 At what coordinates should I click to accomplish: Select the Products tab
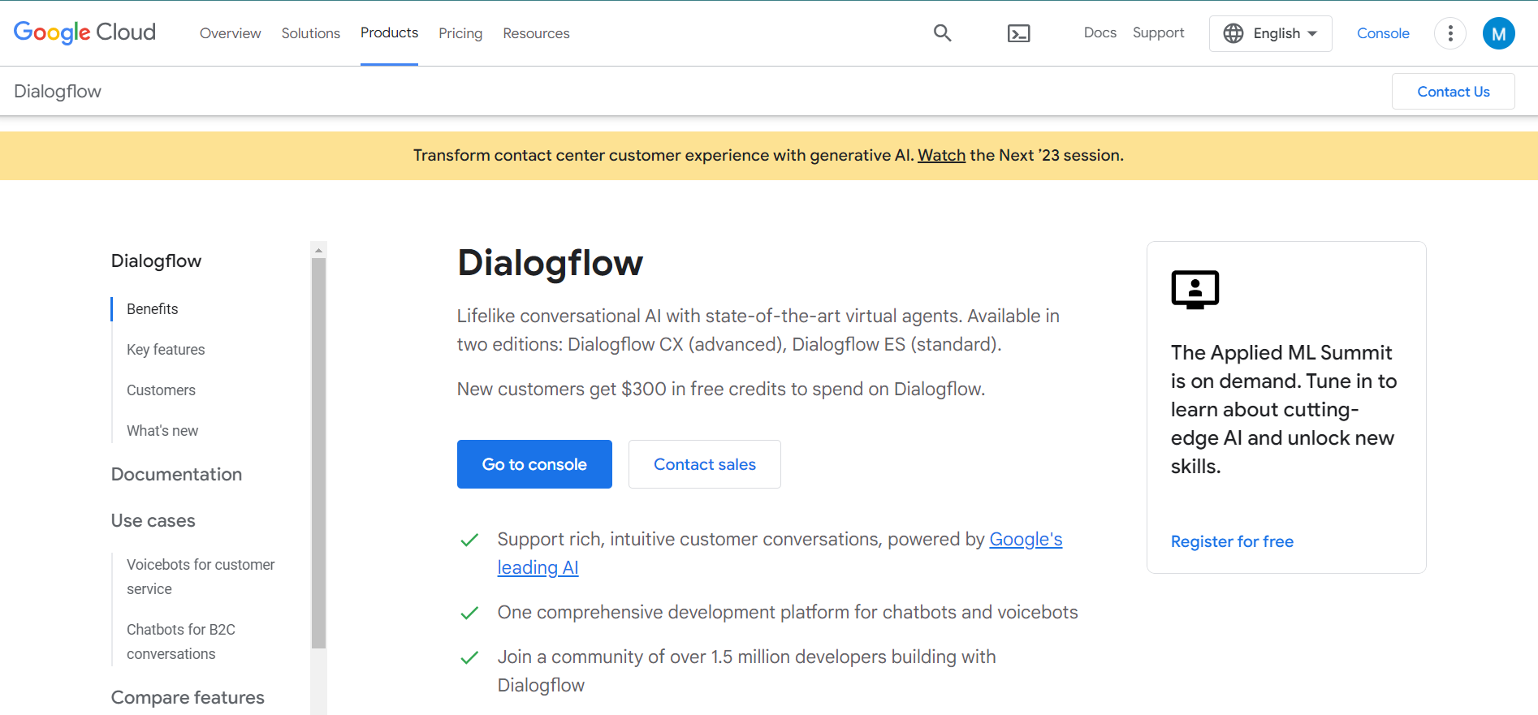point(390,32)
